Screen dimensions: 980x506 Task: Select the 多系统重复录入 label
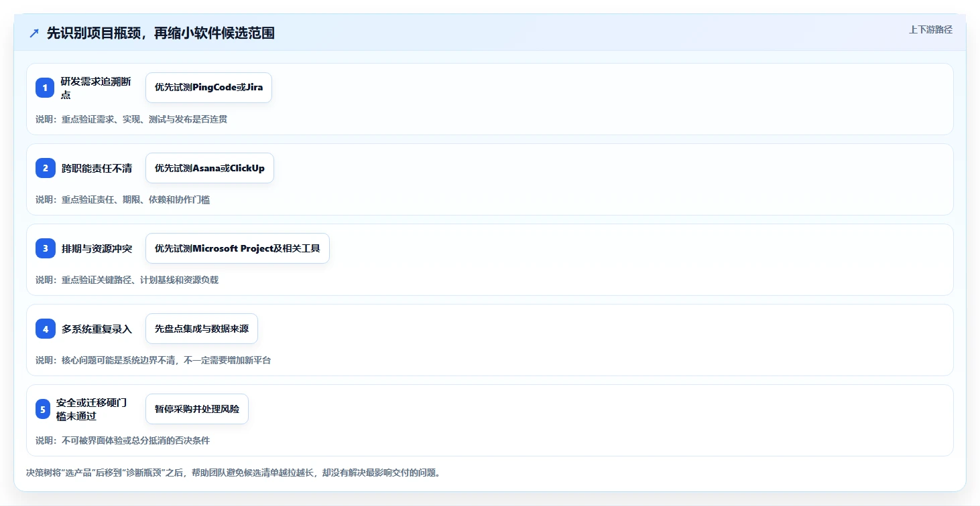click(x=97, y=329)
